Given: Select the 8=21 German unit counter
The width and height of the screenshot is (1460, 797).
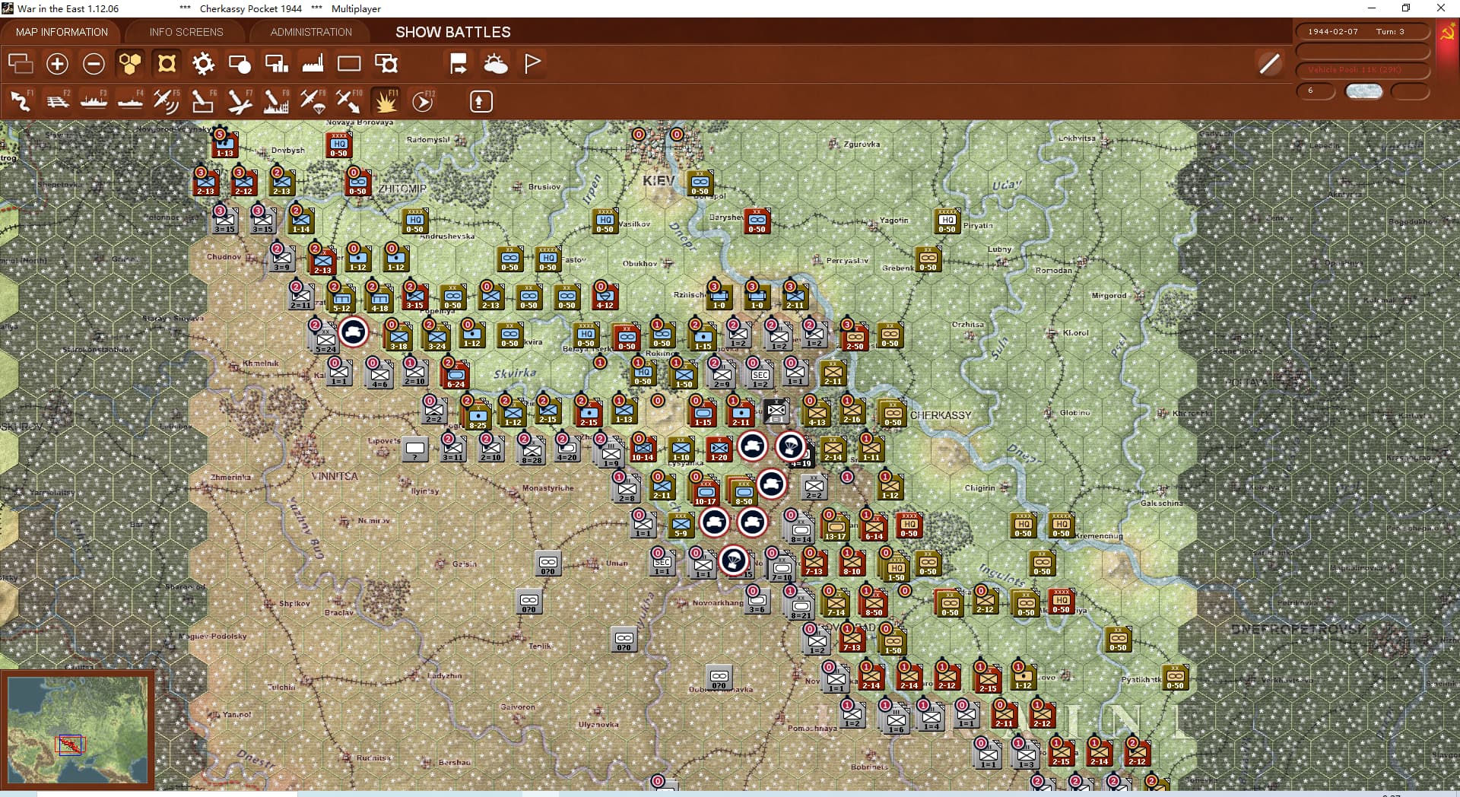Looking at the screenshot, I should 800,605.
